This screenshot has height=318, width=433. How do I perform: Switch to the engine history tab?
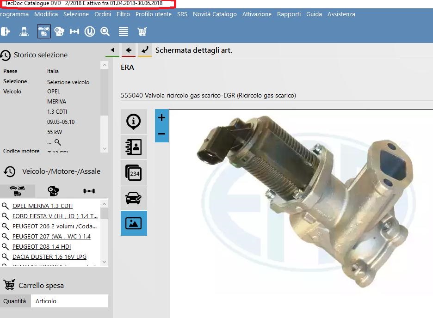coord(53,190)
